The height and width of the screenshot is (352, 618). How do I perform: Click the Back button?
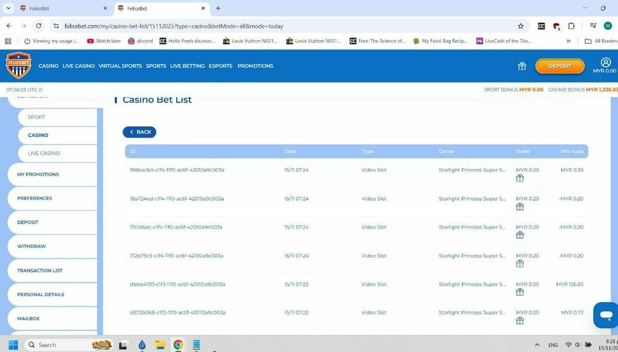140,132
